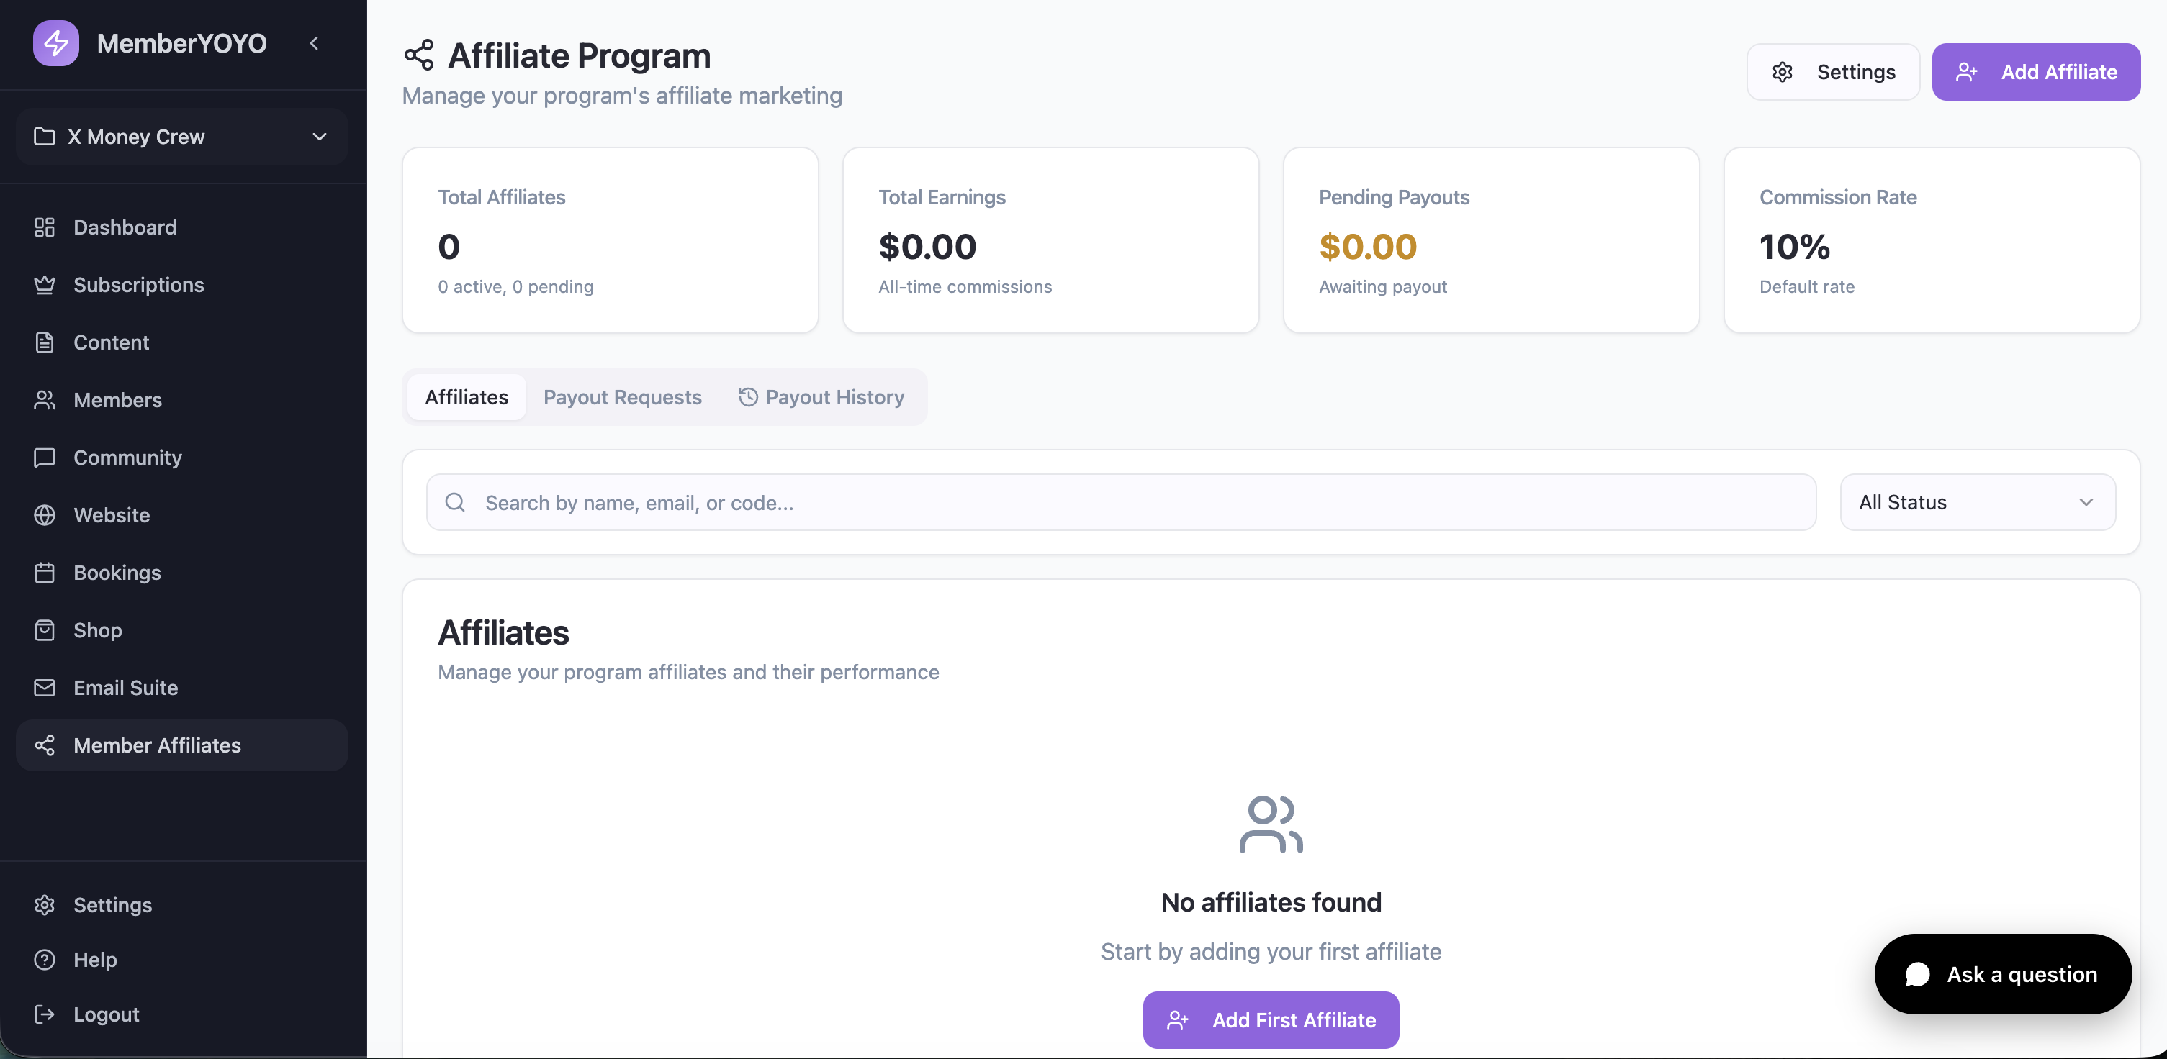
Task: Click the Website globe icon
Action: [45, 514]
